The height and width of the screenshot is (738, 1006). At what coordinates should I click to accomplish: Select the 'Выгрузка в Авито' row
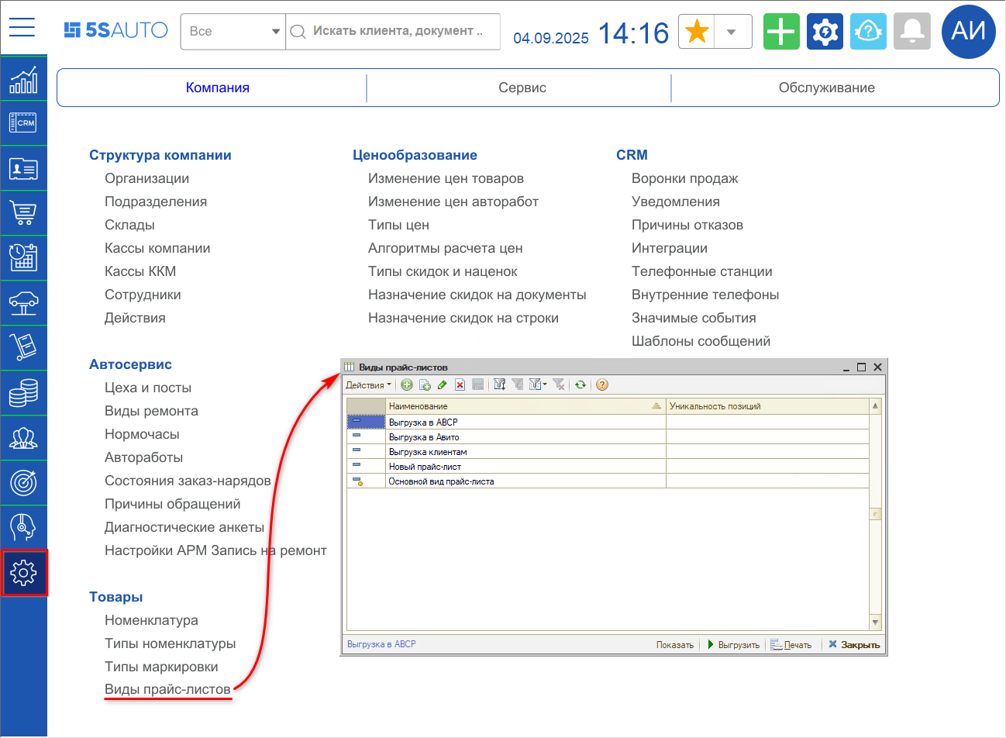pos(424,437)
